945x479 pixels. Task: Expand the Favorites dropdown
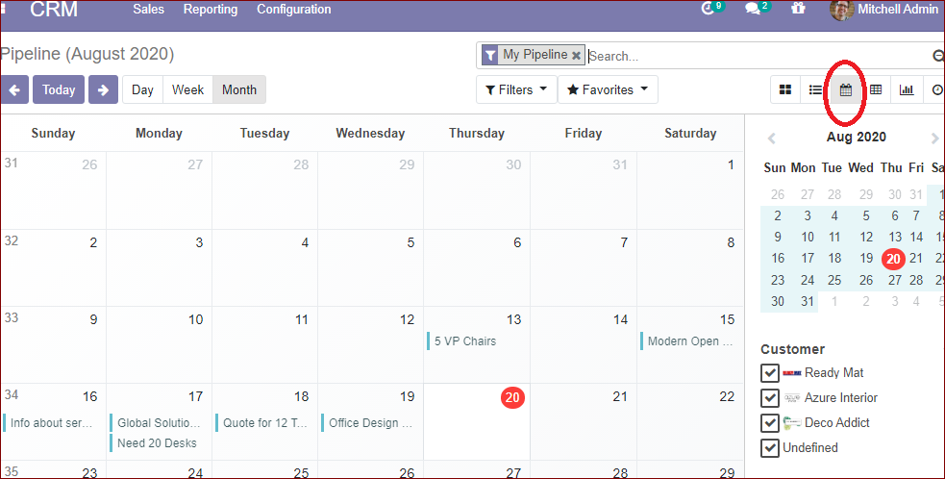click(608, 89)
